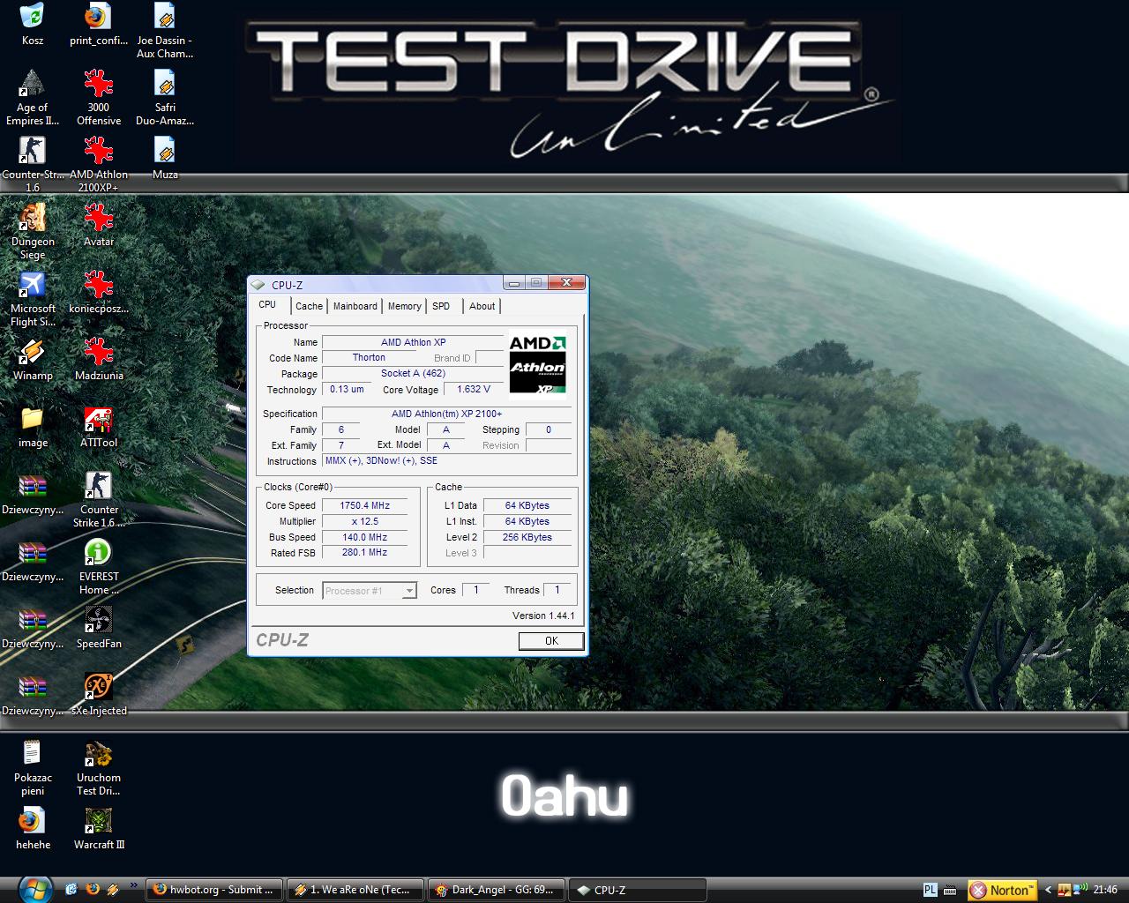This screenshot has height=903, width=1129.
Task: Launch Counter-Str... 1.6 desktop shortcut
Action: pyautogui.click(x=32, y=165)
